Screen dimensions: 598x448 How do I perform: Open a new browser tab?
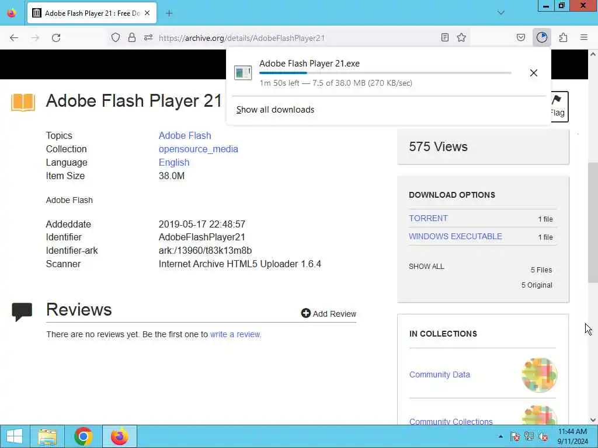[169, 13]
